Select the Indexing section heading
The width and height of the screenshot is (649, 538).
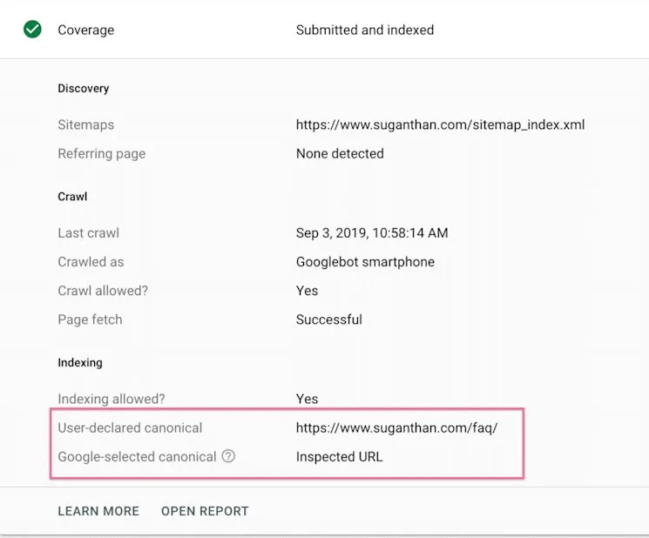point(80,363)
